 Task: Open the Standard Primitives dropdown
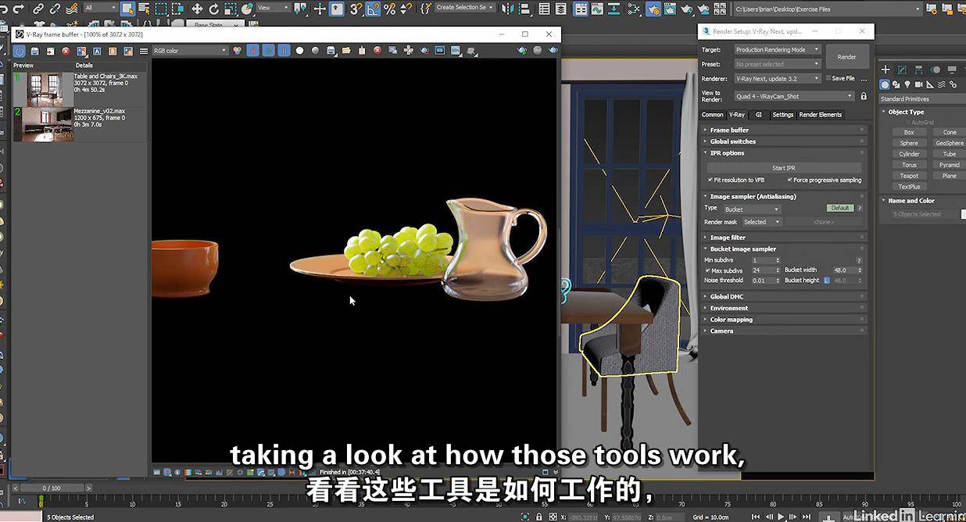pos(922,99)
